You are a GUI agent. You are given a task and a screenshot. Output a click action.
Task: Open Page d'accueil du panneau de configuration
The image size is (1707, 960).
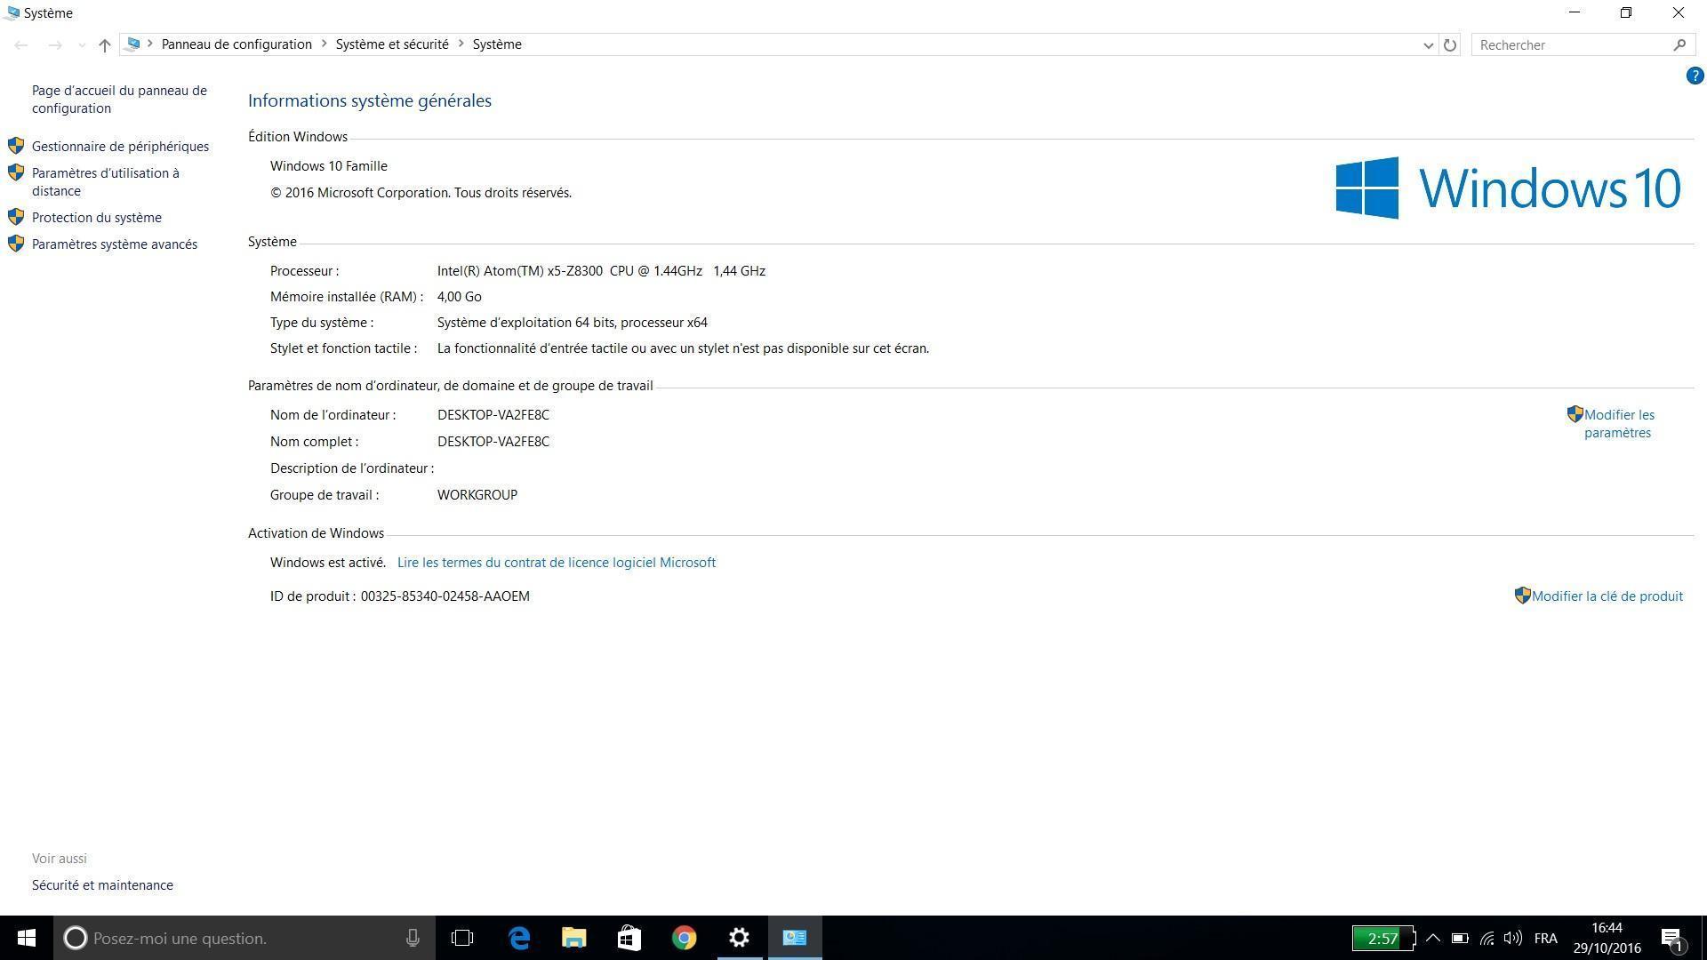coord(119,100)
